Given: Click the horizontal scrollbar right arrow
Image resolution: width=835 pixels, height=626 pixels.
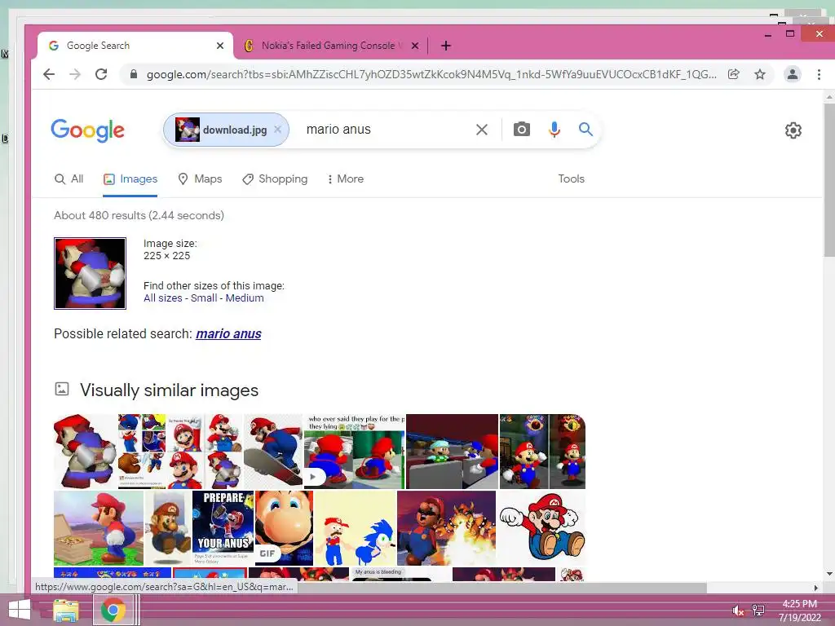Looking at the screenshot, I should [815, 588].
